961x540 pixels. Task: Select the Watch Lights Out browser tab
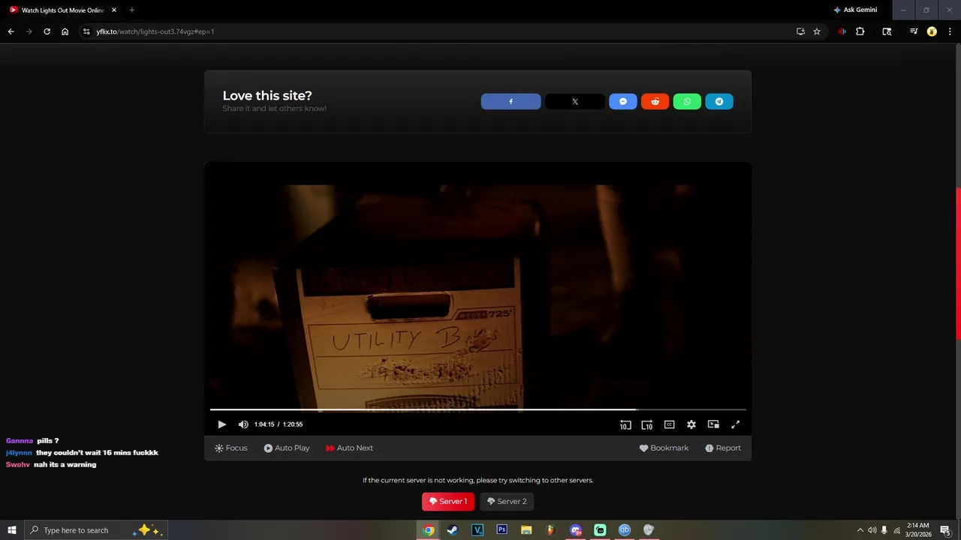click(x=63, y=10)
